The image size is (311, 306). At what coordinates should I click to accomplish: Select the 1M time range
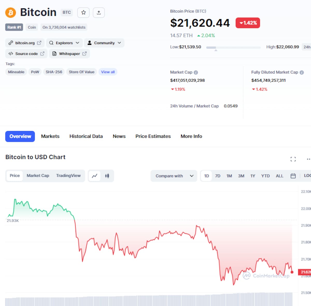229,176
